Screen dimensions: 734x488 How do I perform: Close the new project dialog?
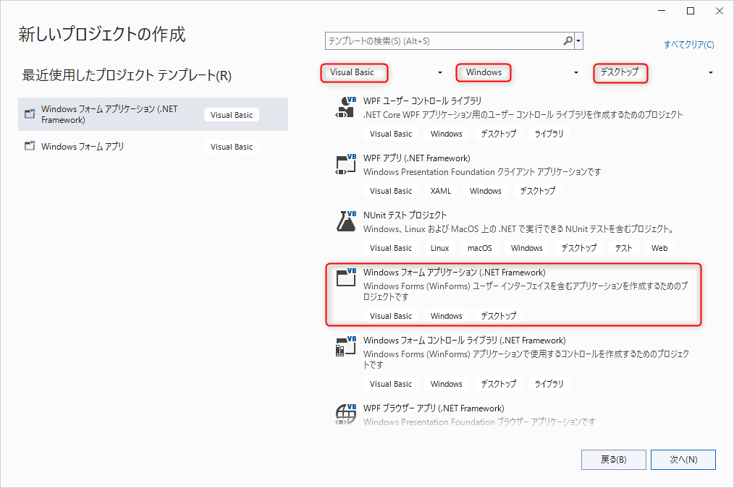coord(720,12)
